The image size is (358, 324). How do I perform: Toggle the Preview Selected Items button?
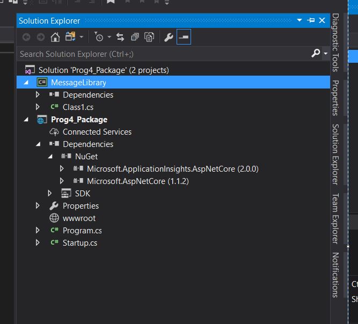tap(184, 37)
